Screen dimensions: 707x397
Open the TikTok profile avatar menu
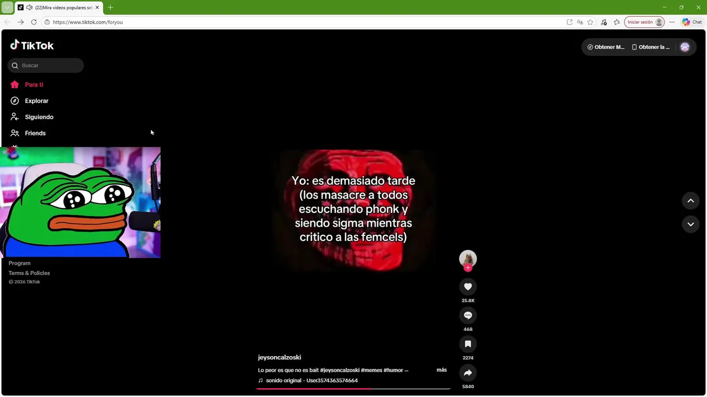pyautogui.click(x=685, y=47)
